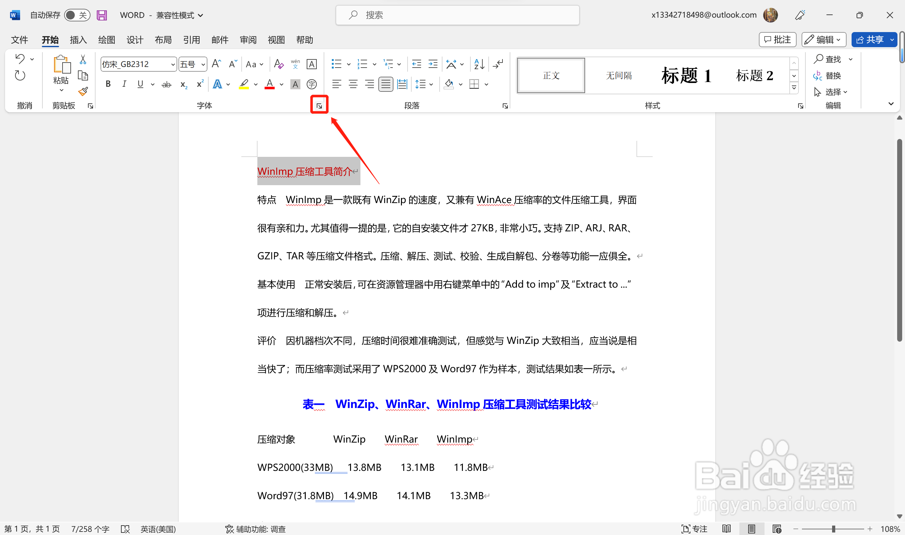Open the font size dropdown
This screenshot has height=535, width=905.
point(203,64)
